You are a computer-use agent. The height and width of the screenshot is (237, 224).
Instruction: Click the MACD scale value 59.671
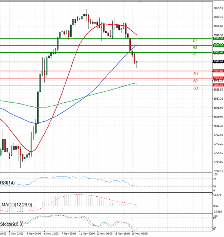217,195
